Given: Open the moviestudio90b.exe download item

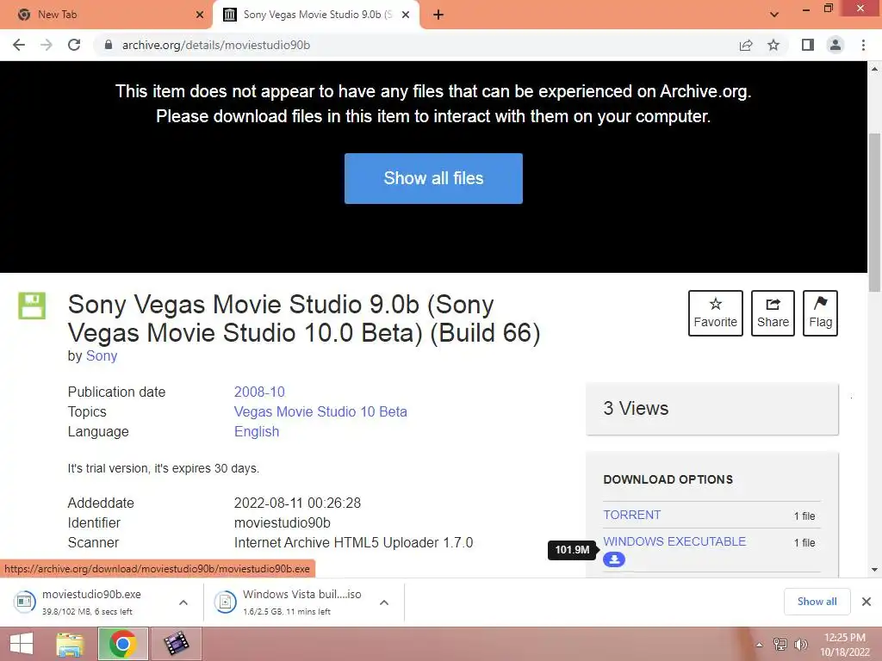Looking at the screenshot, I should click(90, 602).
